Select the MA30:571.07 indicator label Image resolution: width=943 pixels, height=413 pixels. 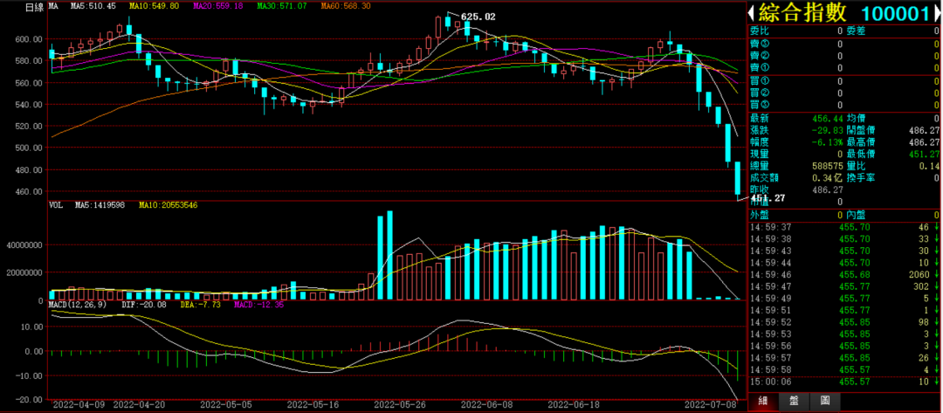point(281,7)
